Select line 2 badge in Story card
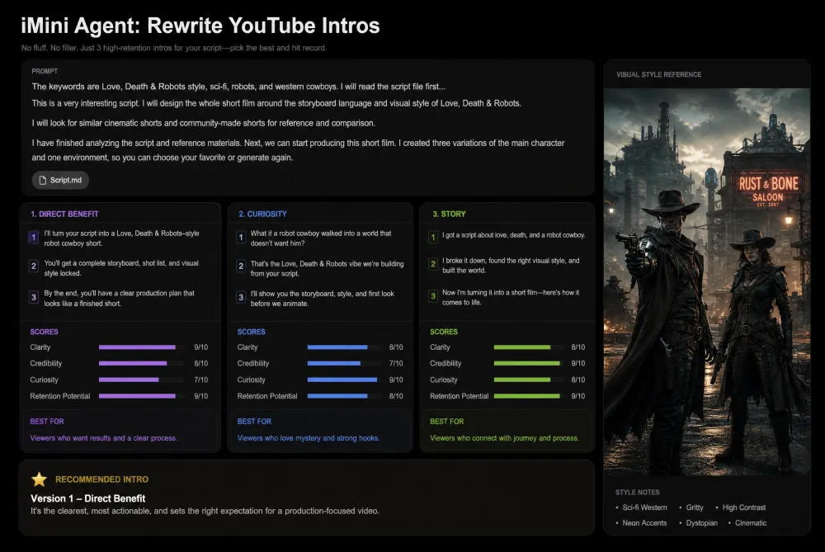 pyautogui.click(x=433, y=264)
